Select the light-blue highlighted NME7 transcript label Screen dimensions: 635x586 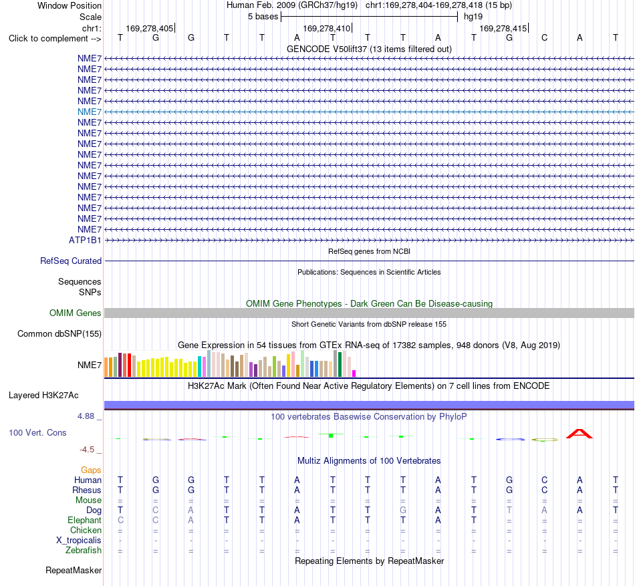(90, 112)
